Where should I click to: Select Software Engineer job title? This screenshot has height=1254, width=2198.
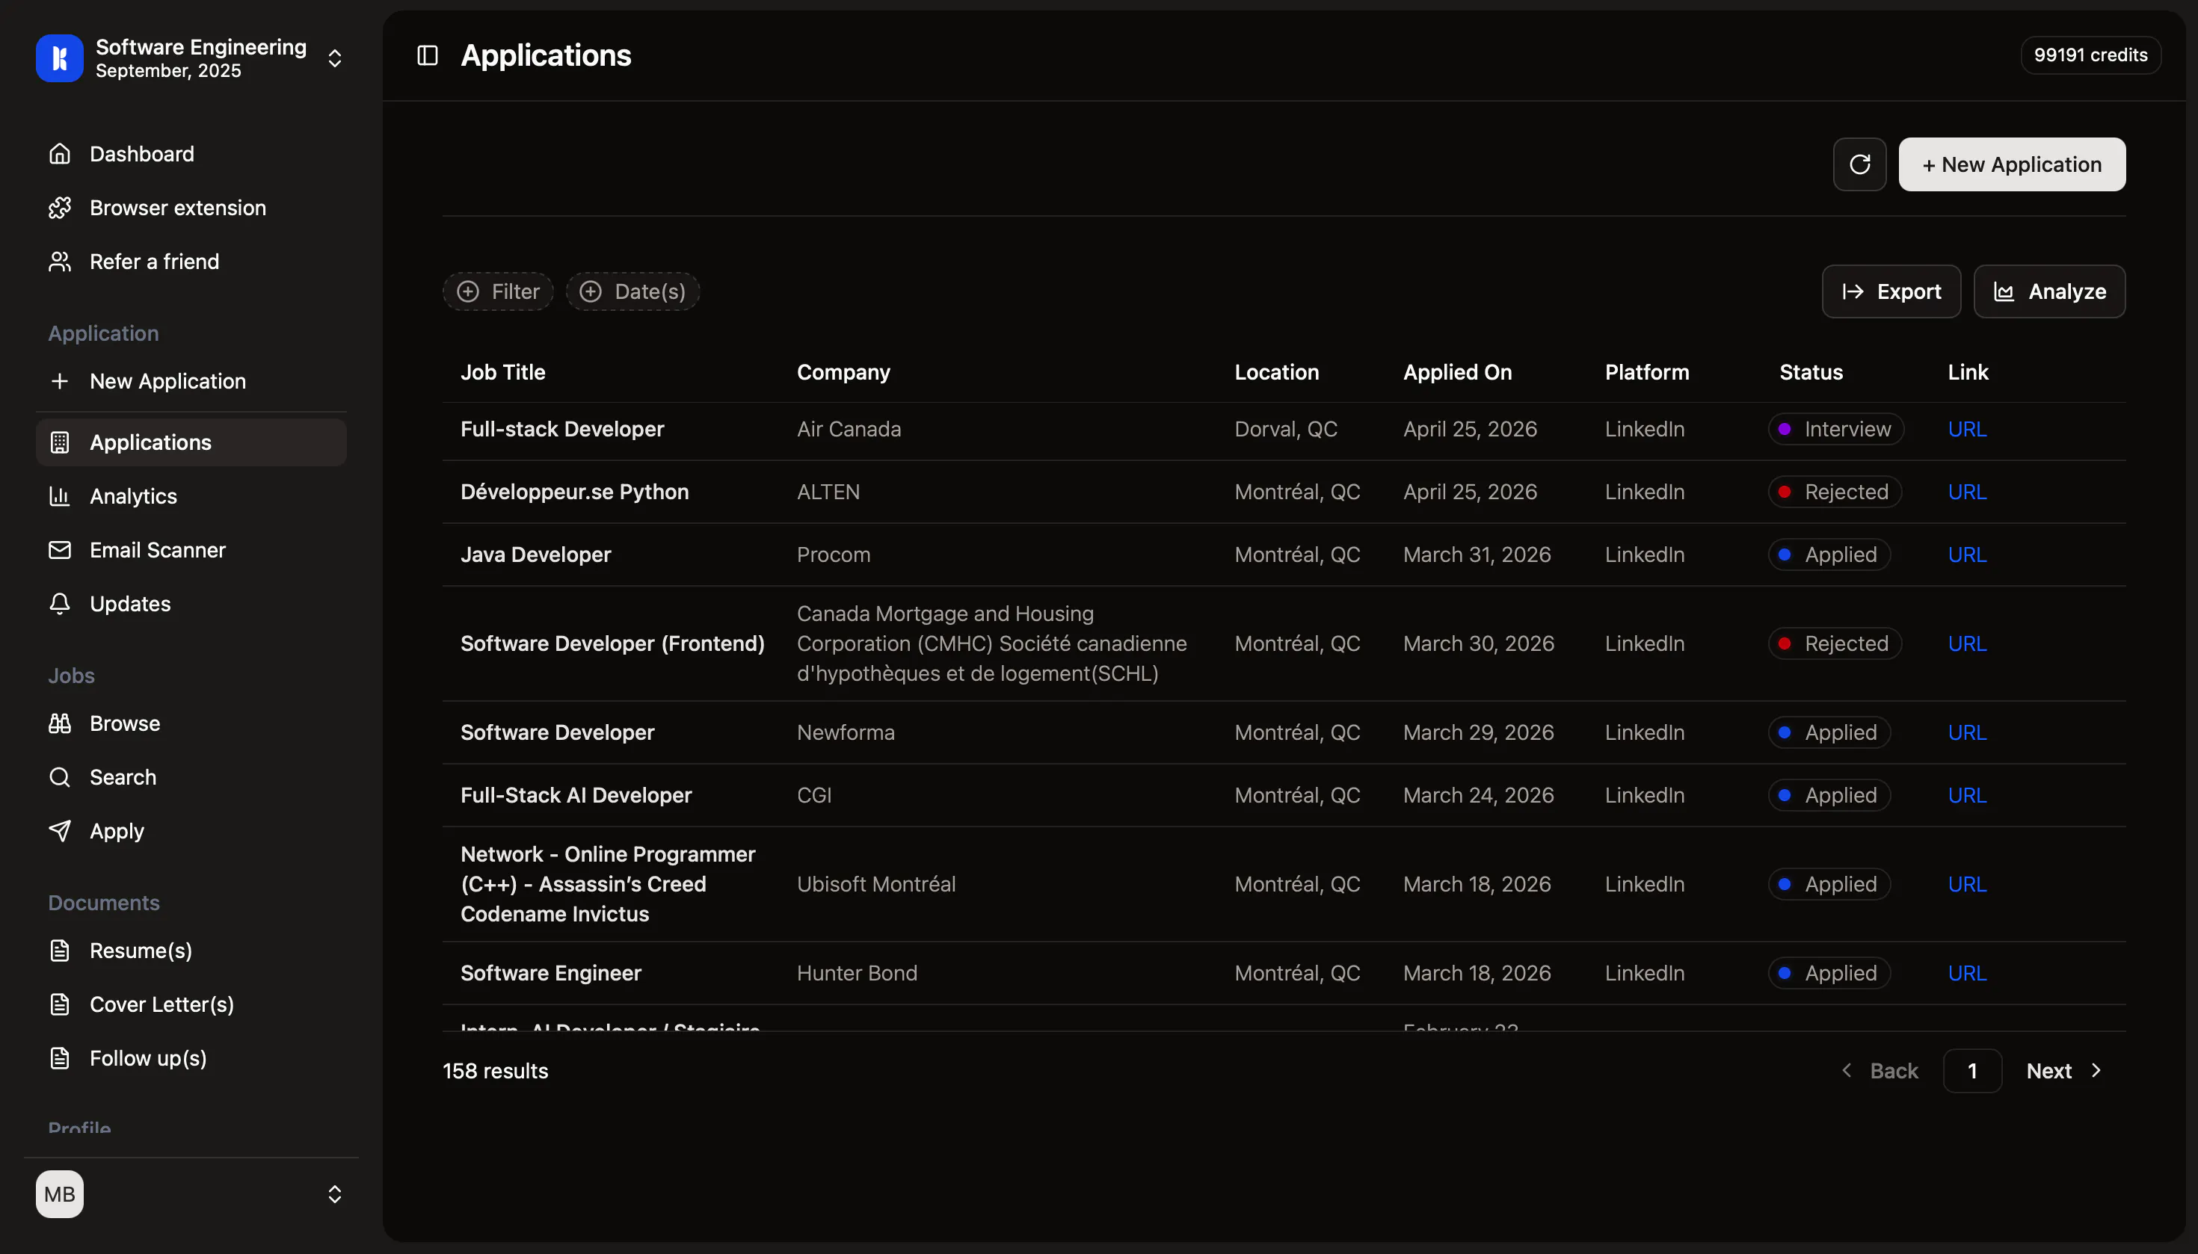550,972
